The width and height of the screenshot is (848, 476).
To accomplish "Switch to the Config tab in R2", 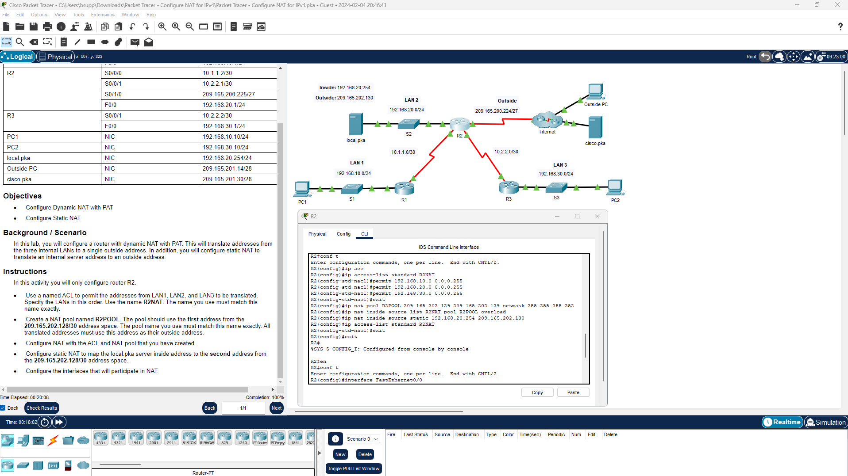I will 343,234.
